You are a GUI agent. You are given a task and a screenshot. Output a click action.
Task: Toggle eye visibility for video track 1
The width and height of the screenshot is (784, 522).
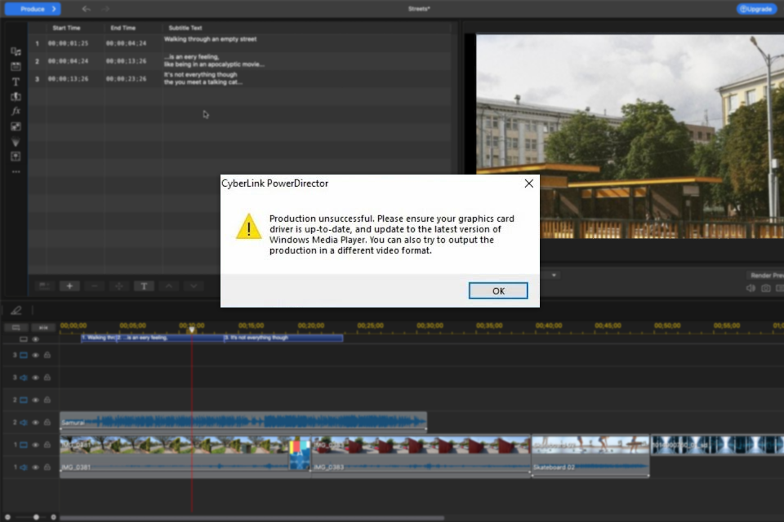coord(36,445)
